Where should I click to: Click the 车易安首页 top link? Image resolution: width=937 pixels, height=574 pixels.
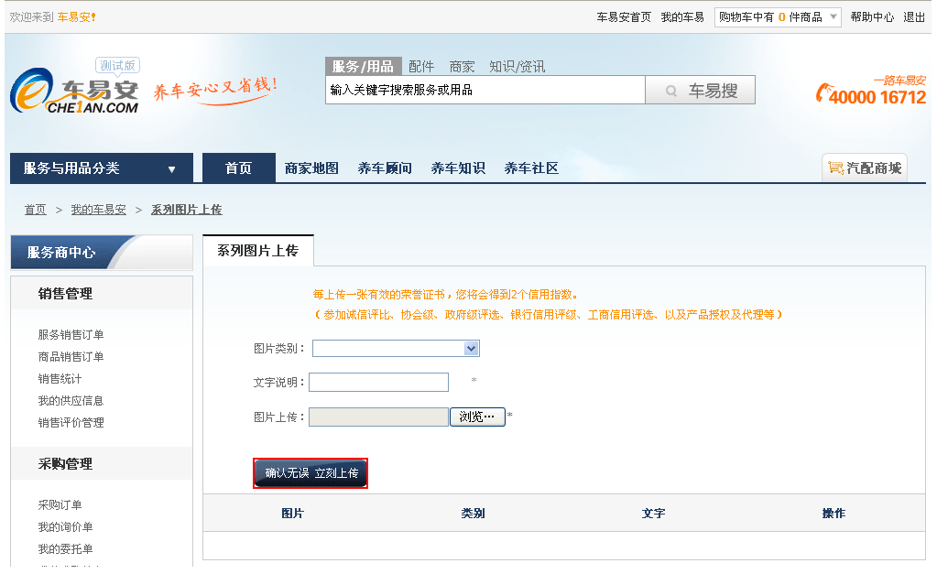click(x=624, y=17)
